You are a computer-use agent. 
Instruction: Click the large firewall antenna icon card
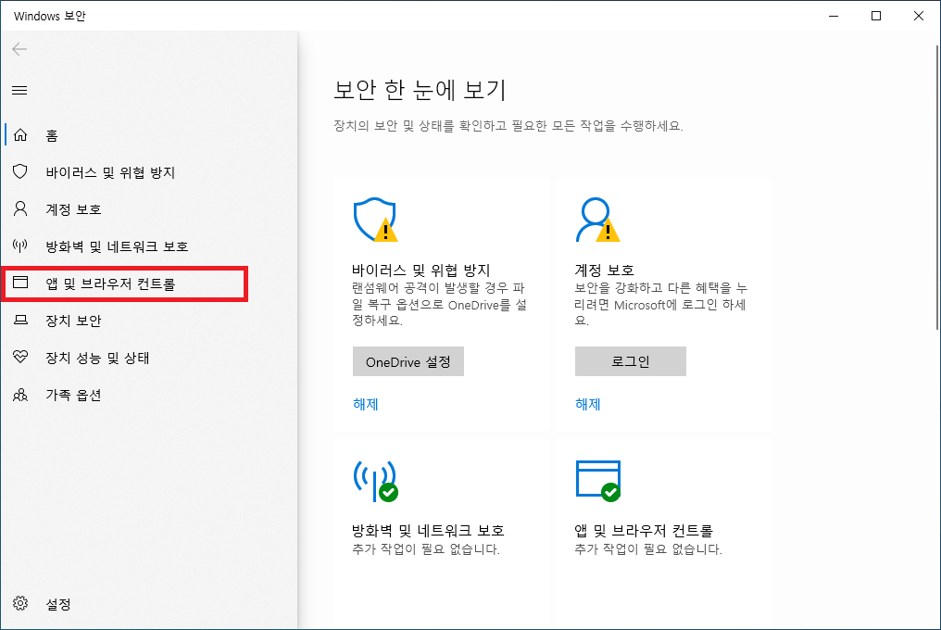[376, 481]
